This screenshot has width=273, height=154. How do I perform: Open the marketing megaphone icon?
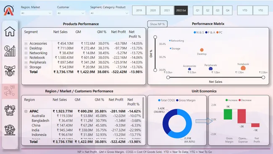click(x=10, y=91)
